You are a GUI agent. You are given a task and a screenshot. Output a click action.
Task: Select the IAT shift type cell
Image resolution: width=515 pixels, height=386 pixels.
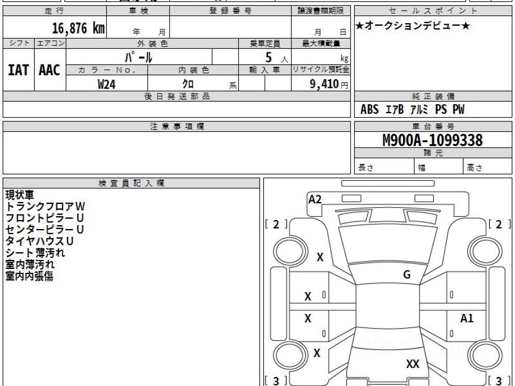pos(18,70)
